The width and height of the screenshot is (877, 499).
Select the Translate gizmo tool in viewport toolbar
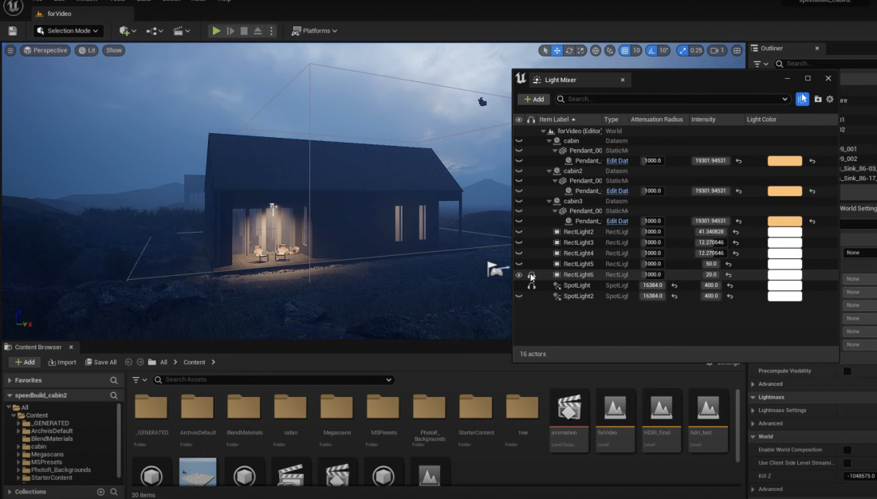(x=558, y=49)
